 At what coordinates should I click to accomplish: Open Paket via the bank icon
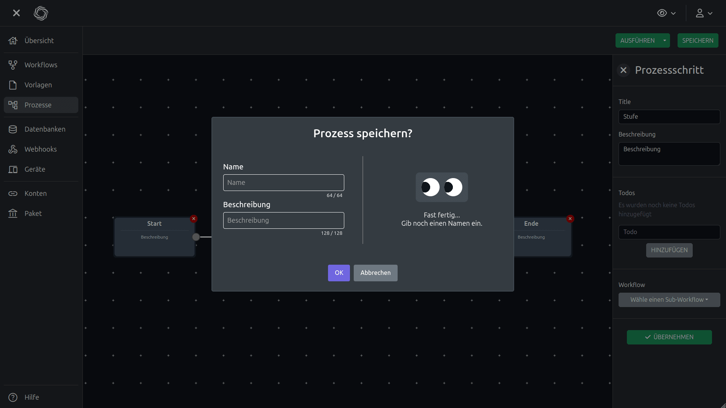[13, 213]
